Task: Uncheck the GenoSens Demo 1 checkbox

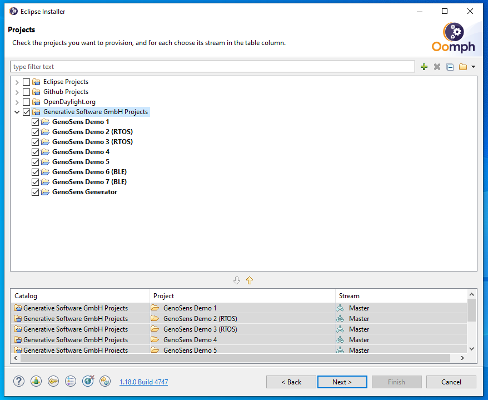Action: point(35,122)
